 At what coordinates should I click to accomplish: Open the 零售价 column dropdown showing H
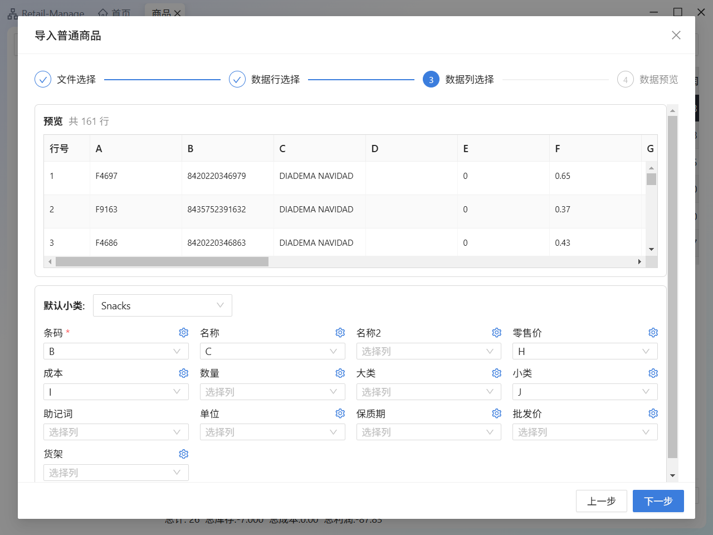click(x=584, y=352)
